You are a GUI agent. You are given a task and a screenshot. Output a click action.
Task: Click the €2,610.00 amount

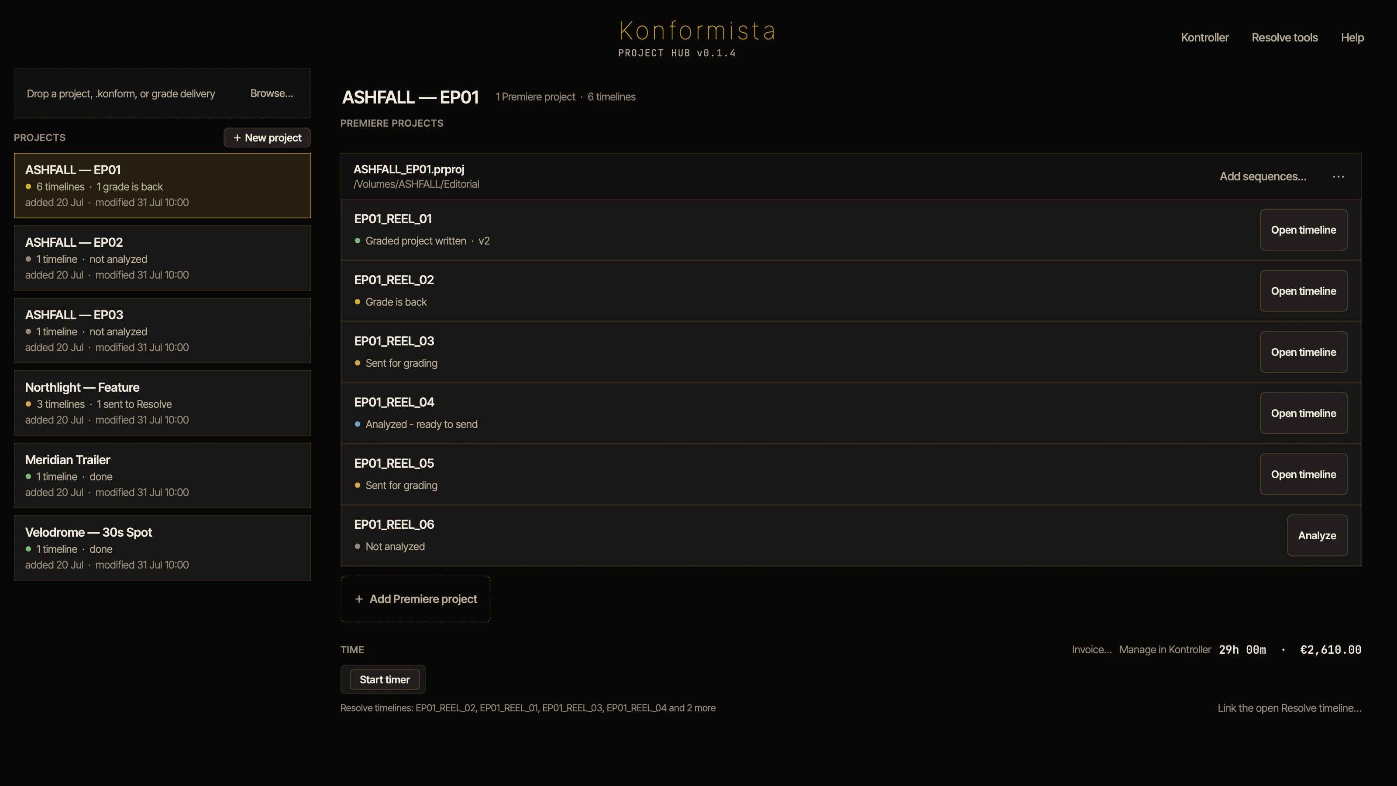point(1330,650)
